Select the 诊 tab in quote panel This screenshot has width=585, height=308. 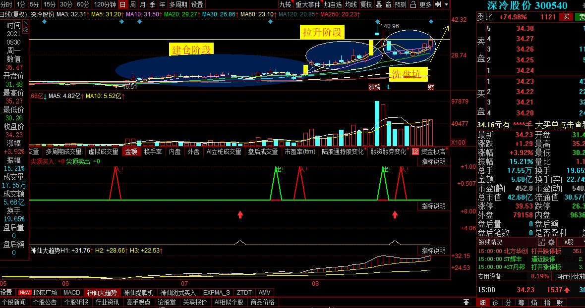[495, 303]
